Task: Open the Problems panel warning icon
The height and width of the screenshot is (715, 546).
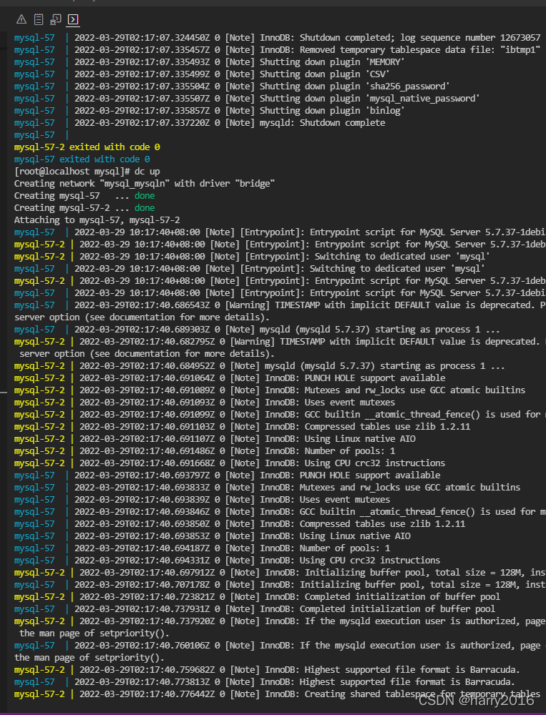Action: coord(21,19)
